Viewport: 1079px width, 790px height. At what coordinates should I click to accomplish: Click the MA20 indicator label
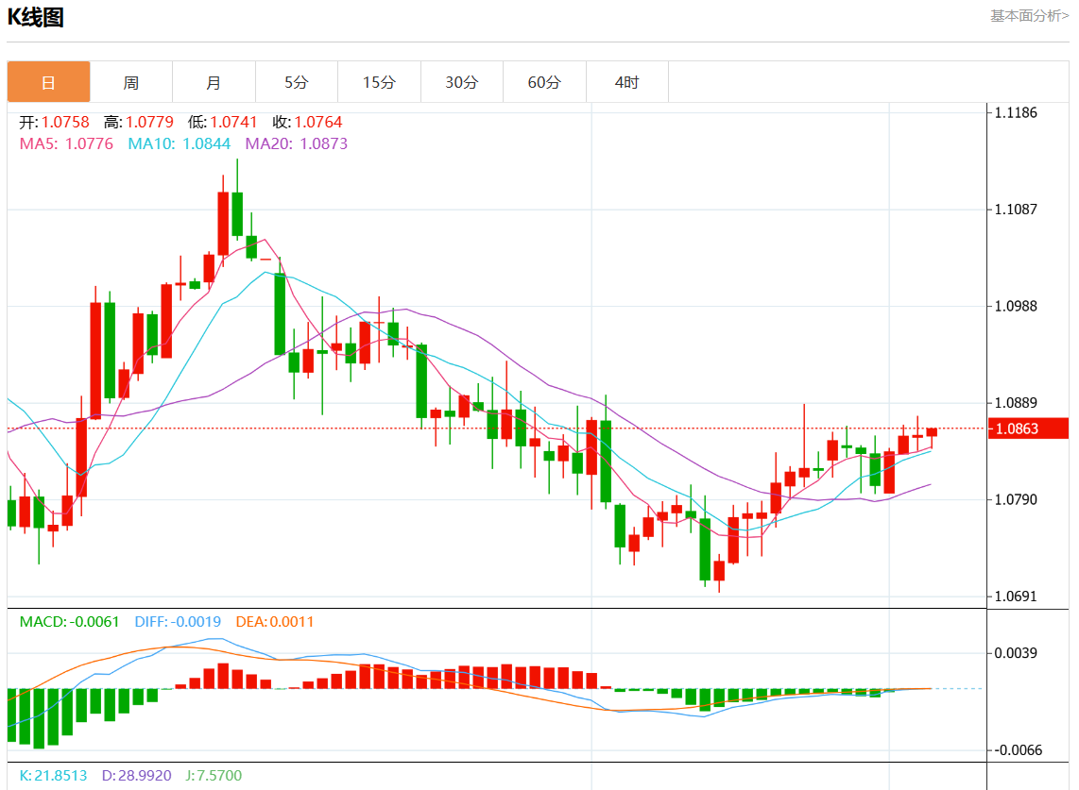[296, 143]
